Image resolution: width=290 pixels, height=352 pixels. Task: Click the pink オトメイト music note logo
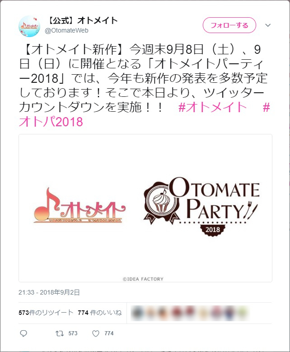coord(80,205)
